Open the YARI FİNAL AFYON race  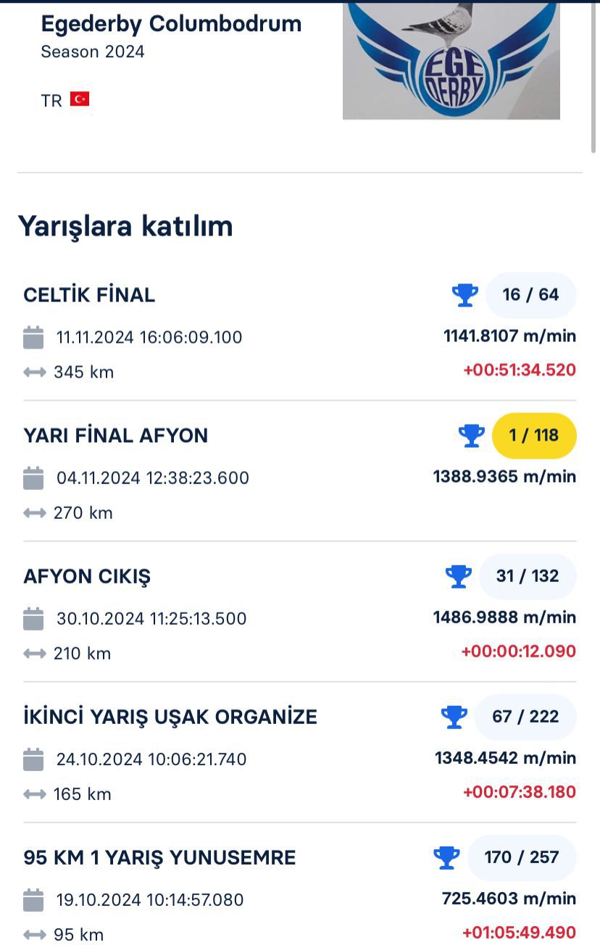(x=115, y=436)
